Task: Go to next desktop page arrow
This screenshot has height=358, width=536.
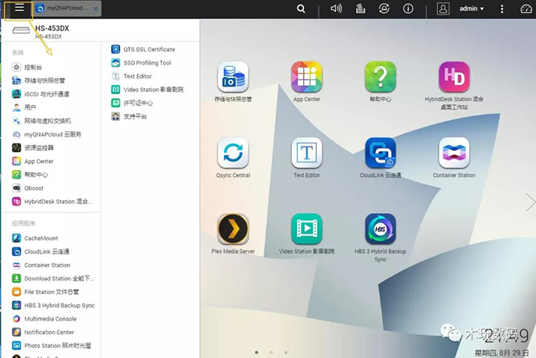Action: [531, 202]
